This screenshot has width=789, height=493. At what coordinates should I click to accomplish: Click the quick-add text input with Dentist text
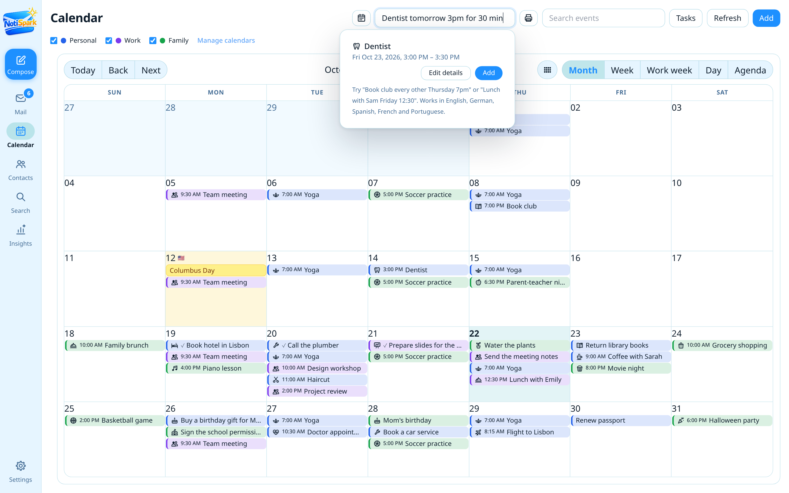[x=445, y=18]
